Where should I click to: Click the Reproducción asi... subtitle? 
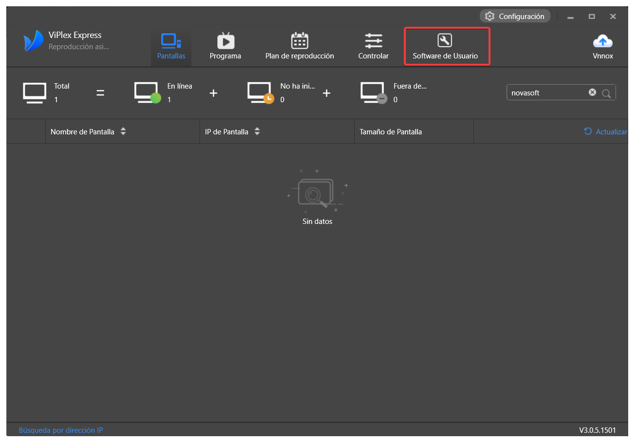pyautogui.click(x=79, y=47)
